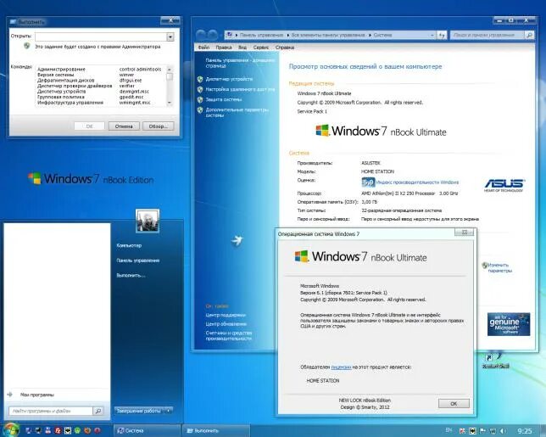
Task: Select Дефрагментация дисков row in command list
Action: pos(101,81)
